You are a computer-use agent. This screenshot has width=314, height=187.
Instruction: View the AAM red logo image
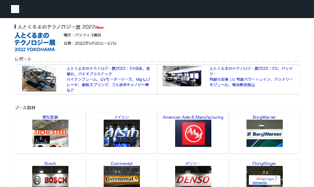[x=193, y=133]
